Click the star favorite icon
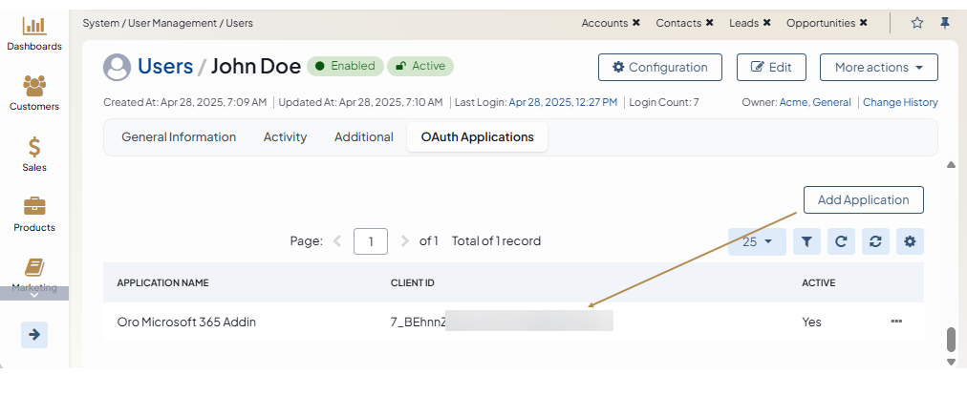Viewport: 967px width, 395px height. [x=917, y=23]
